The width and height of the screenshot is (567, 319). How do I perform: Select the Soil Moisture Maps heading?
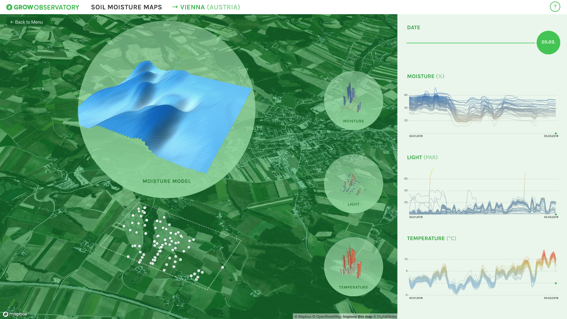click(x=126, y=7)
